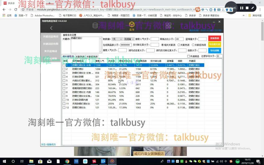Open 关键词蓝海词 in the sidebar
Image resolution: width=264 pixels, height=165 pixels.
(x=51, y=36)
